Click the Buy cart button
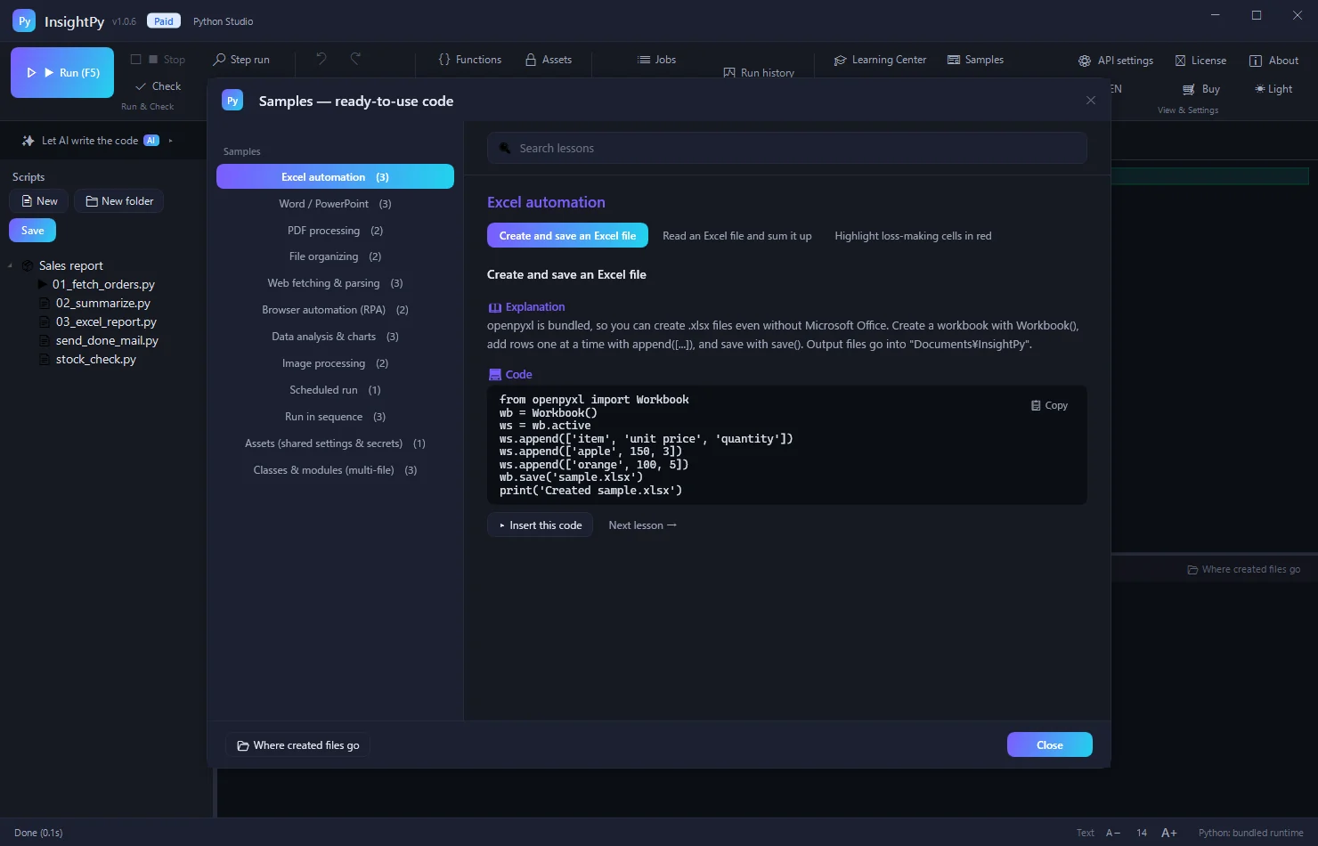Screen dimensions: 1318x846 (x=1200, y=89)
